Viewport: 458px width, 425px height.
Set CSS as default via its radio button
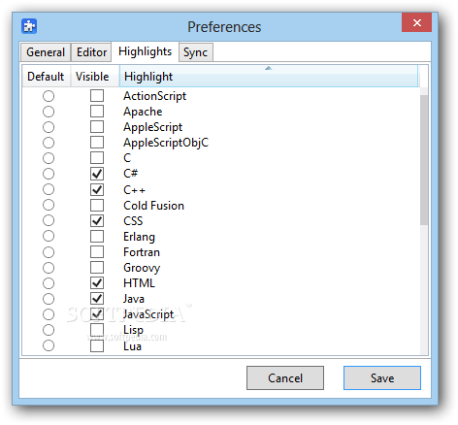[x=49, y=220]
